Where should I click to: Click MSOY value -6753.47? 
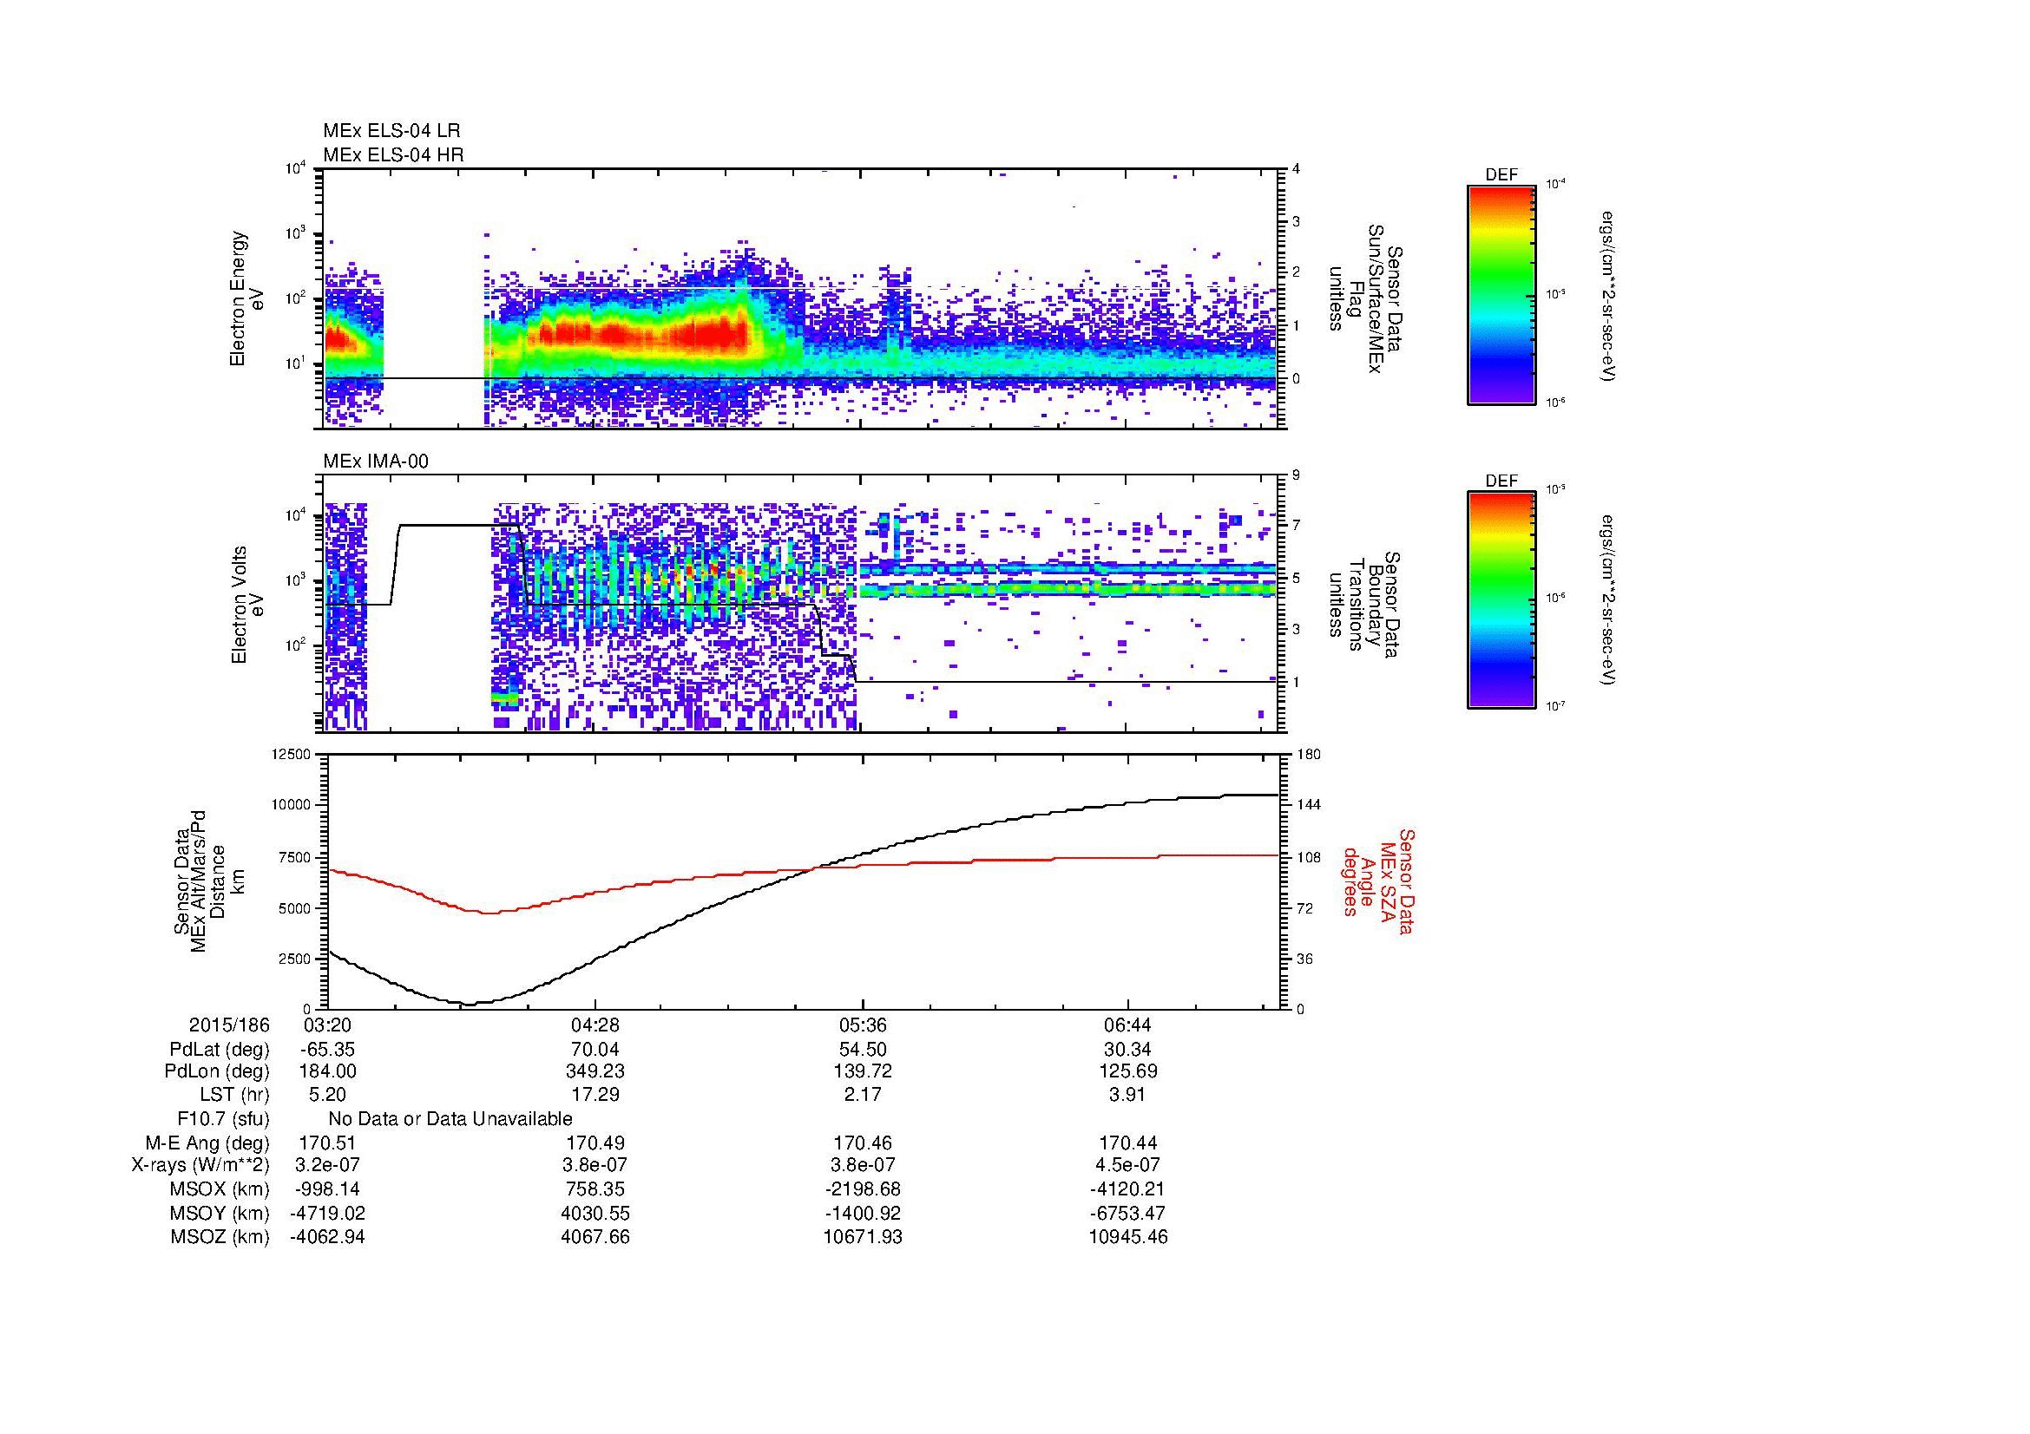(x=1128, y=1213)
